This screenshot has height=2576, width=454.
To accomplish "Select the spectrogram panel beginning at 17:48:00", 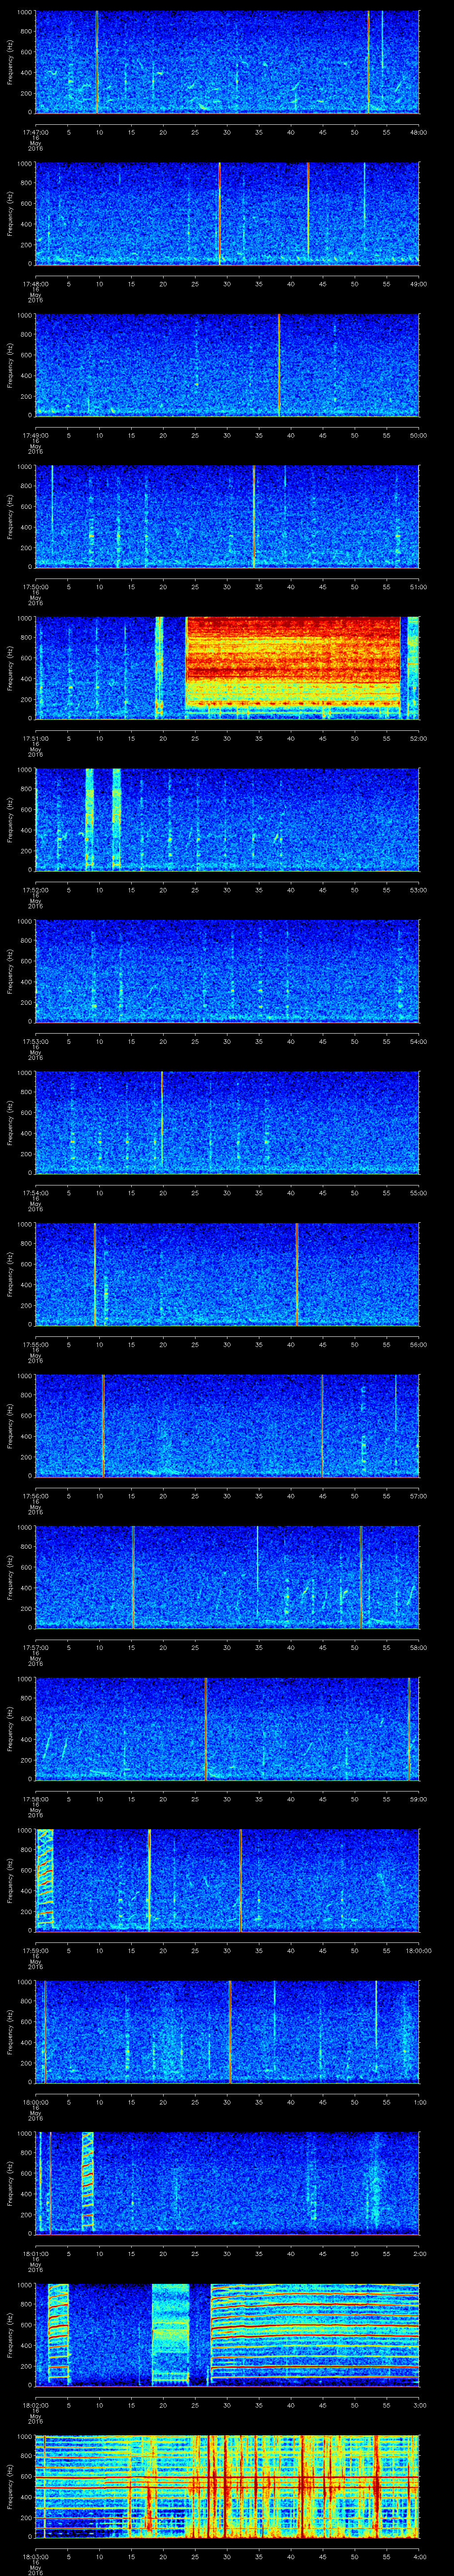I will pos(227,214).
